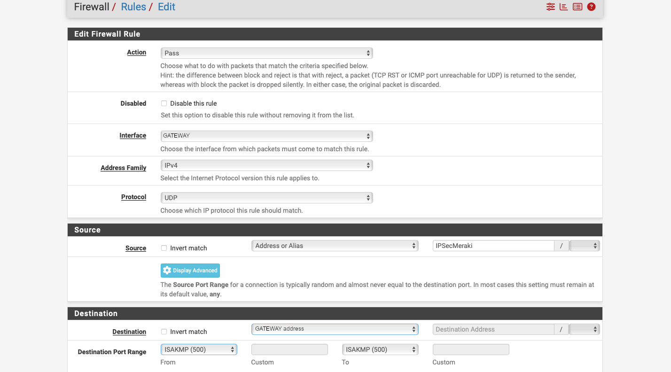Open related status bar-chart icon
The width and height of the screenshot is (671, 372).
pyautogui.click(x=564, y=7)
